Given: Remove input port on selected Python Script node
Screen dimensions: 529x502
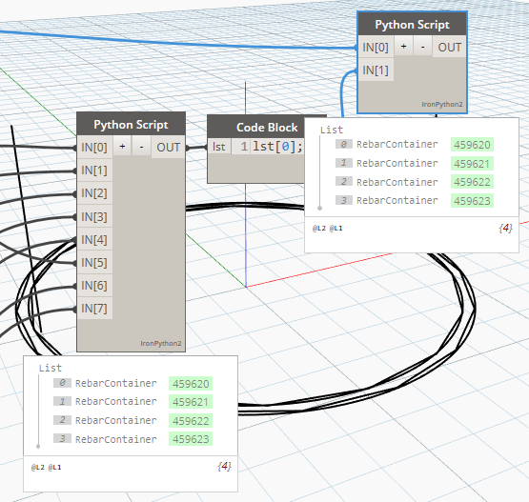Looking at the screenshot, I should 422,47.
